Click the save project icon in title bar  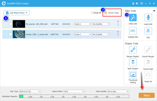133,4
